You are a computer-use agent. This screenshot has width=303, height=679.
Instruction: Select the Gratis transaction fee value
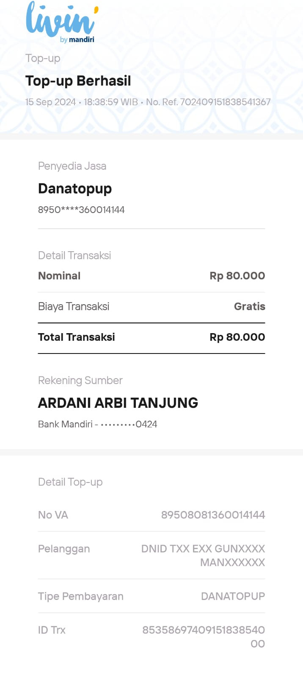click(250, 306)
